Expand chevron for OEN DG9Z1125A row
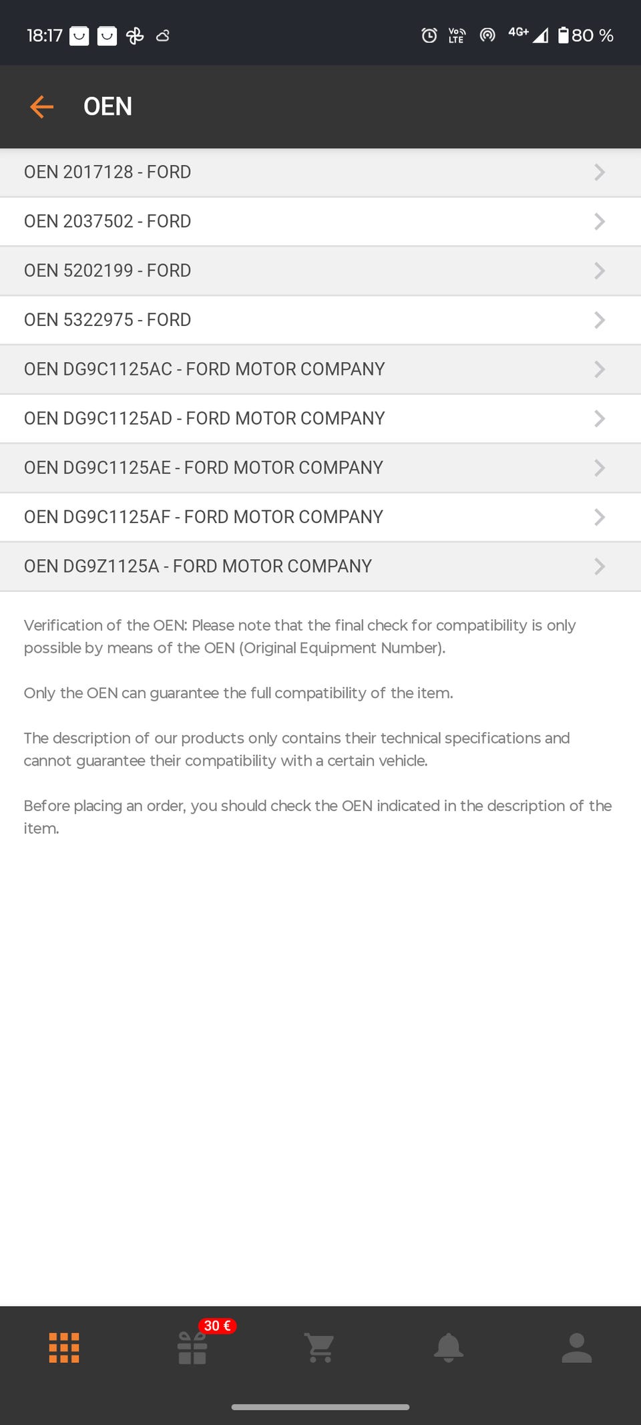The width and height of the screenshot is (641, 1425). click(600, 567)
